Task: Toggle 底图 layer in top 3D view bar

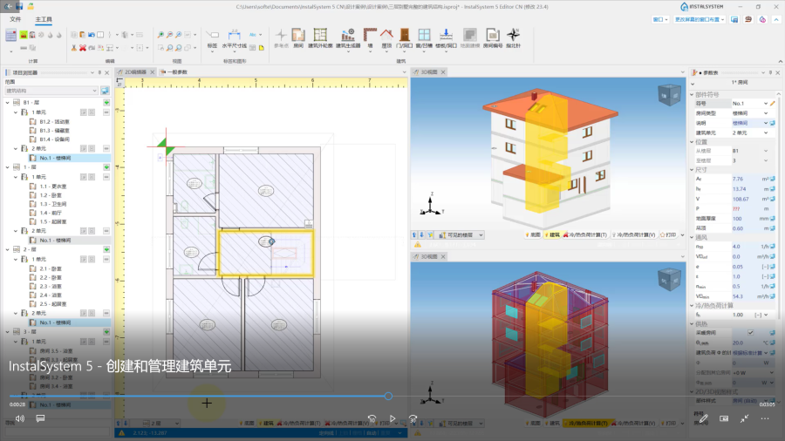Action: click(x=533, y=234)
